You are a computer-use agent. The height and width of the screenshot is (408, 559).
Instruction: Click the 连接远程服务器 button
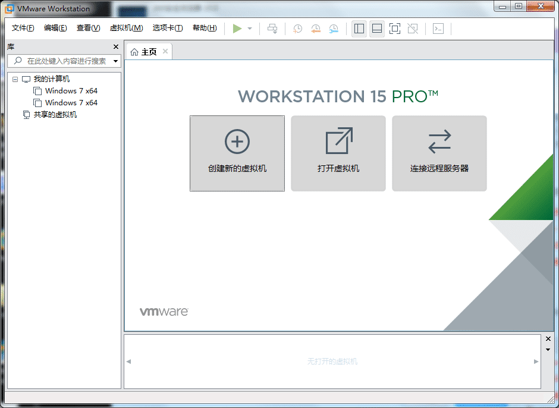439,153
